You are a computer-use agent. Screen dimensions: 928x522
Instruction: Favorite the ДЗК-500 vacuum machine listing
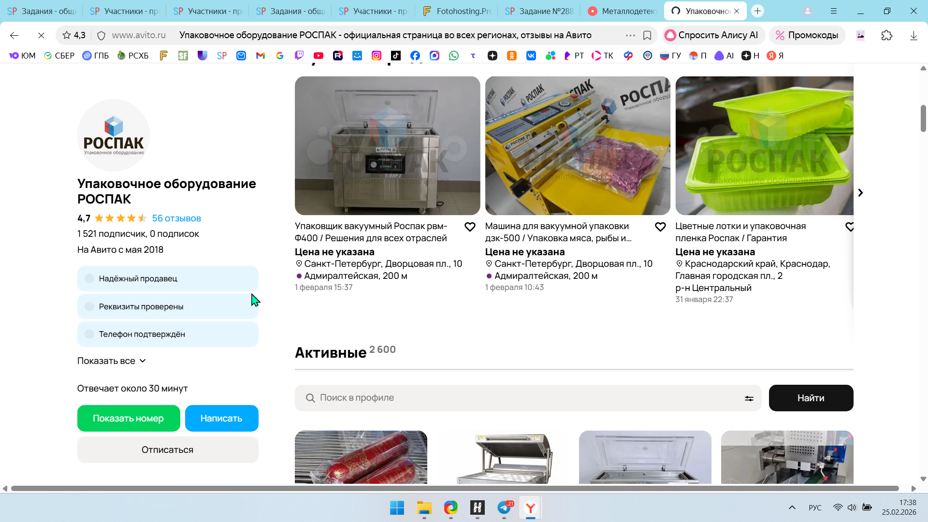660,227
